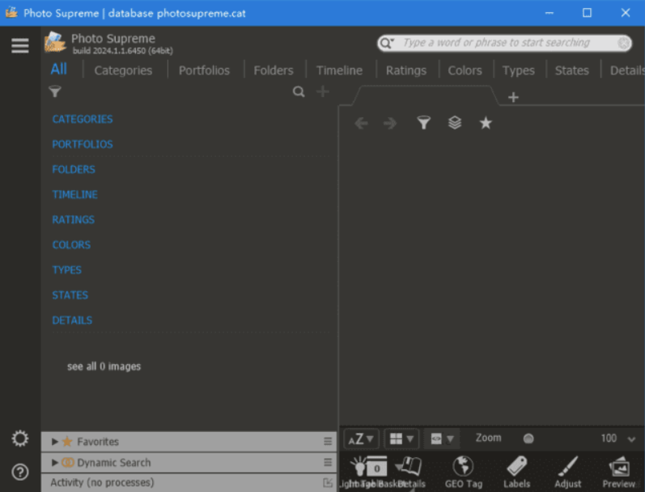Image resolution: width=645 pixels, height=492 pixels.
Task: Click the add plus icon in catalog panel
Action: click(323, 91)
